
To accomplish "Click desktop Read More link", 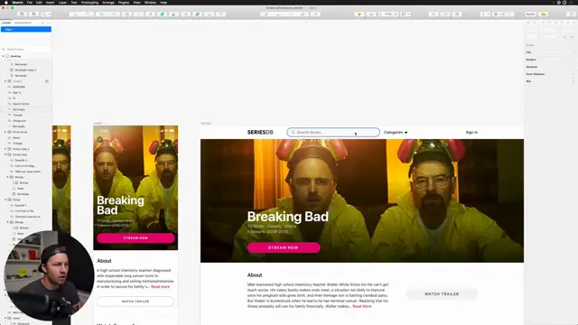I will (x=362, y=306).
